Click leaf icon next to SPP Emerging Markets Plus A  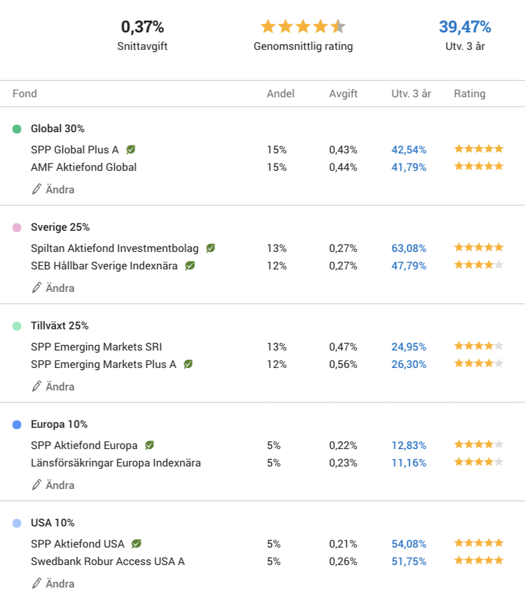188,364
